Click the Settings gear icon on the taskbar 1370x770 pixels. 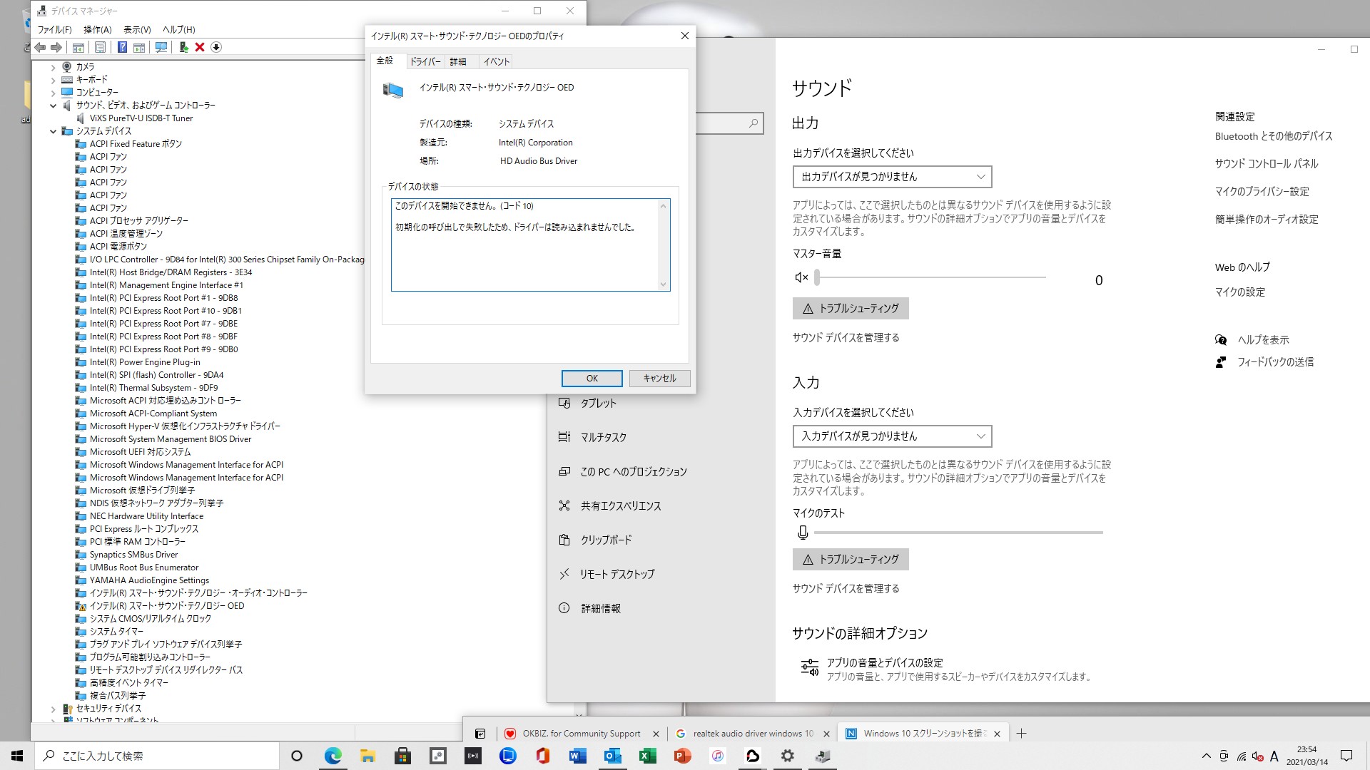(x=787, y=756)
